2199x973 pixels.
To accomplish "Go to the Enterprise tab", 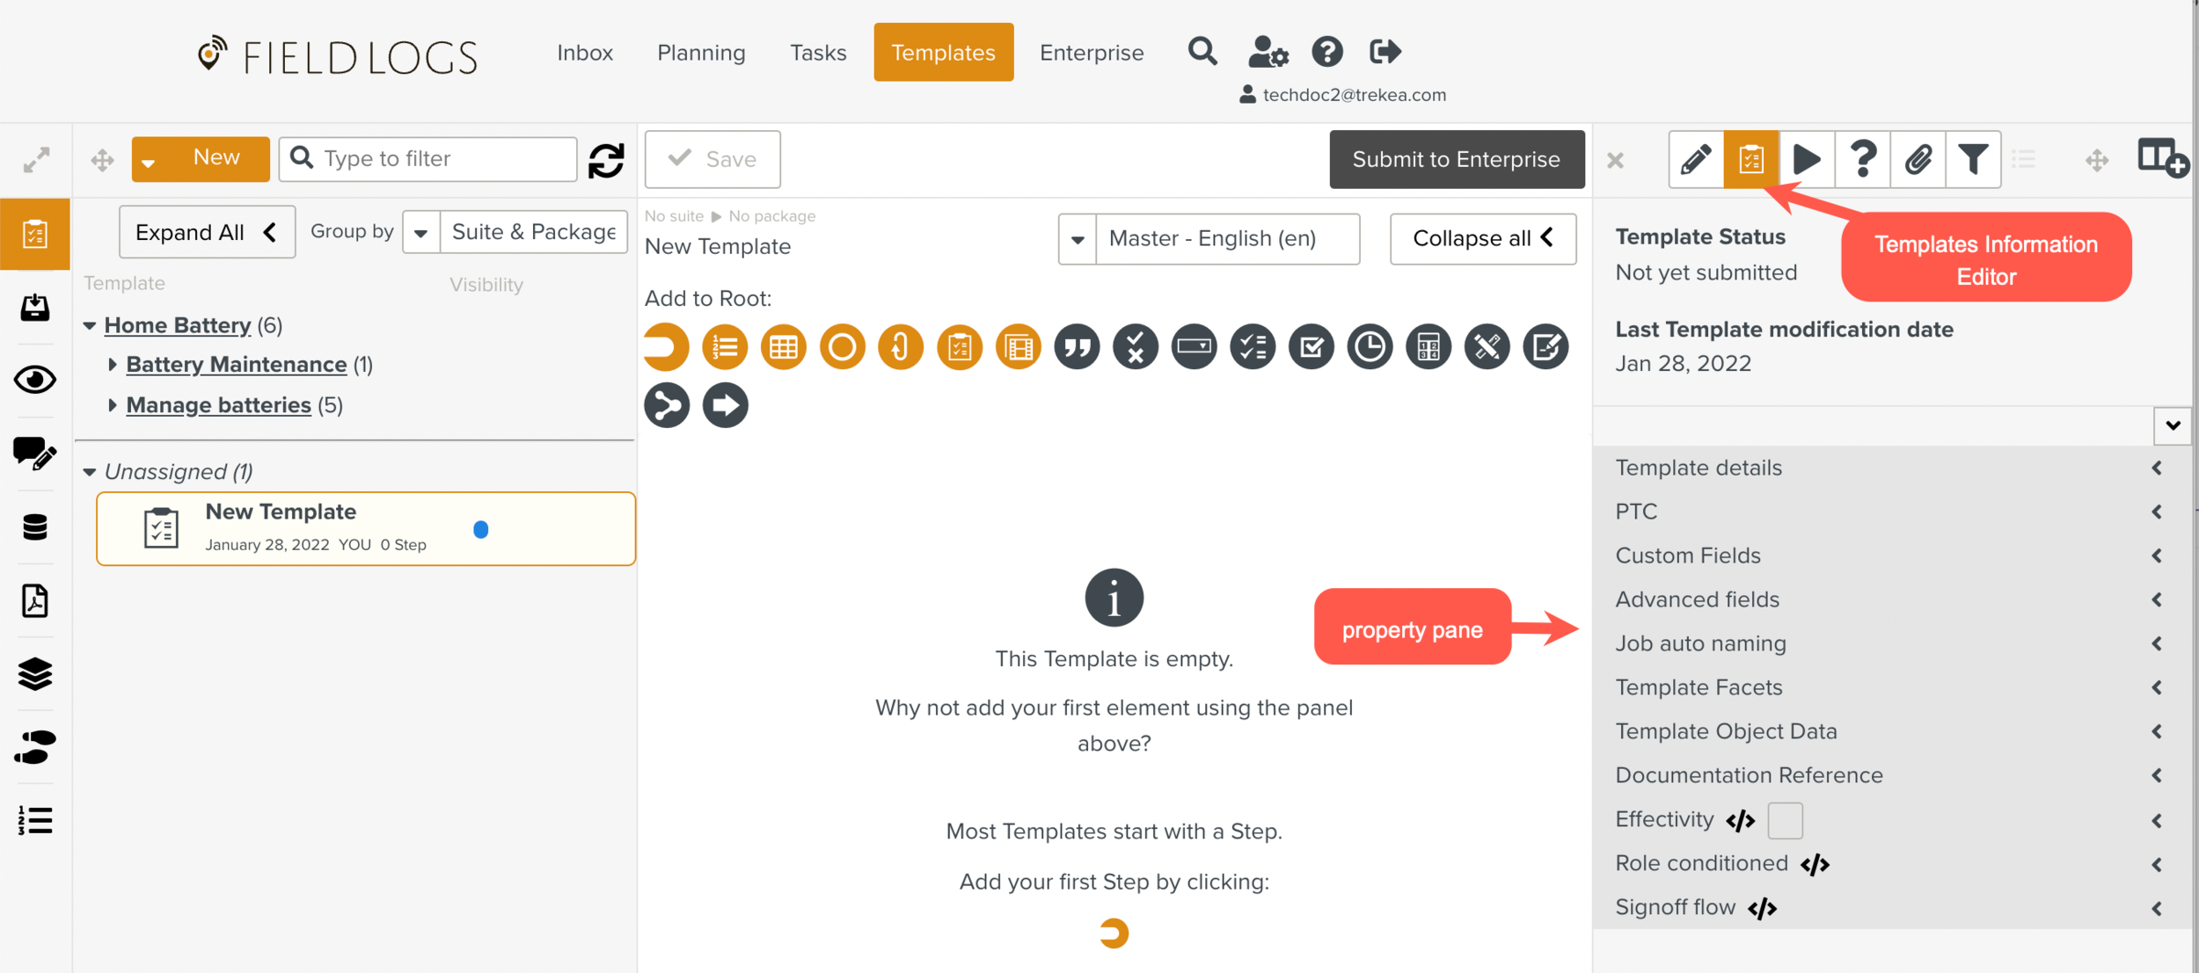I will [1092, 53].
